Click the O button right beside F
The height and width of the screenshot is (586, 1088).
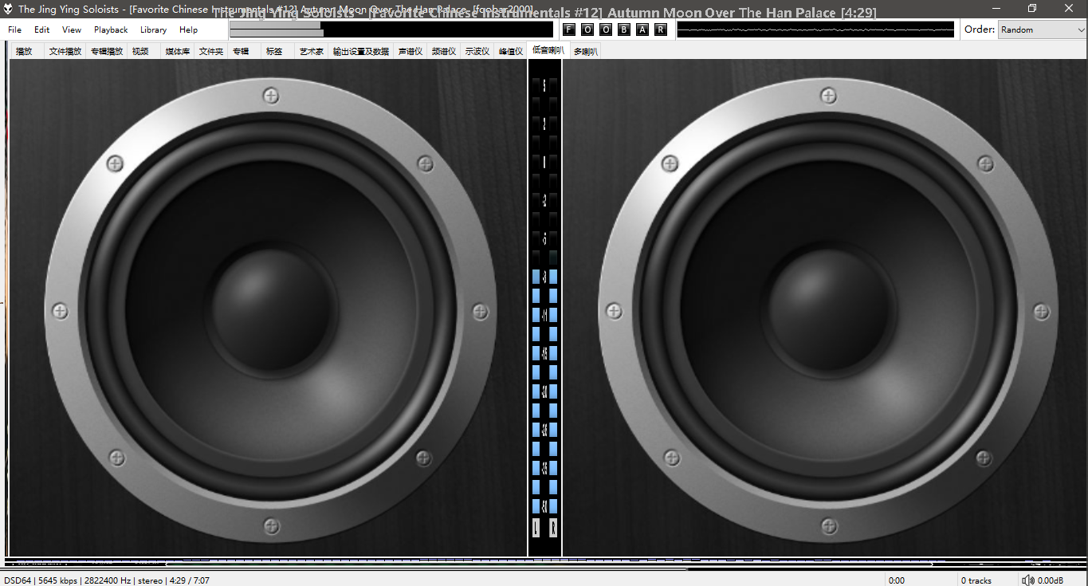coord(587,29)
